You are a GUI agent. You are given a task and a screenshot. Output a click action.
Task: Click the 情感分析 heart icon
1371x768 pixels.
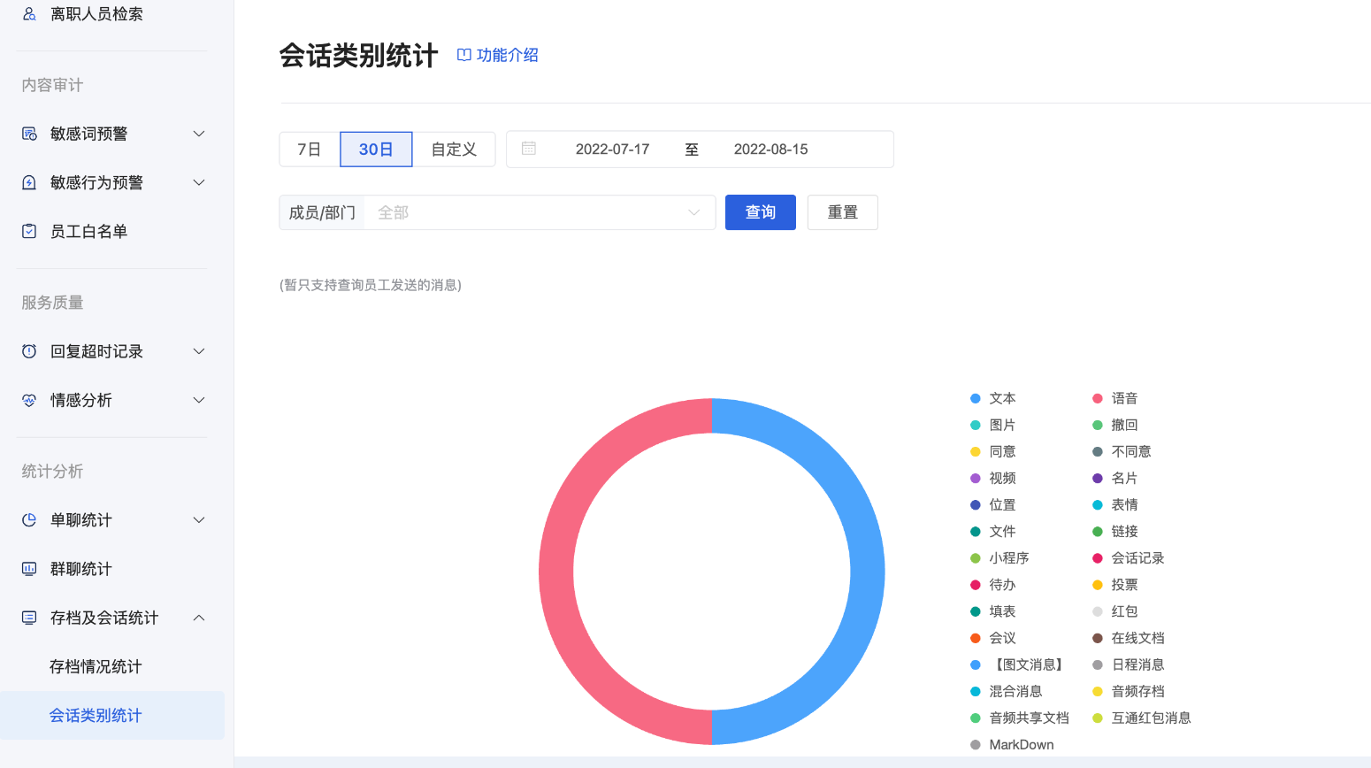[29, 400]
